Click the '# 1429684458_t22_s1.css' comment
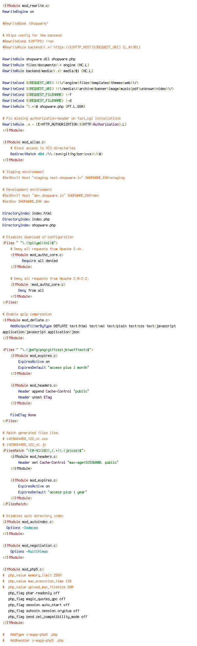This screenshot has width=197, height=646. pos(25,439)
